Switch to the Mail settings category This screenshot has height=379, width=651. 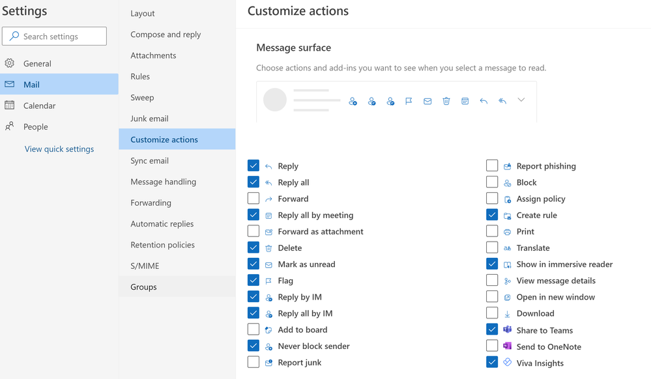[31, 85]
